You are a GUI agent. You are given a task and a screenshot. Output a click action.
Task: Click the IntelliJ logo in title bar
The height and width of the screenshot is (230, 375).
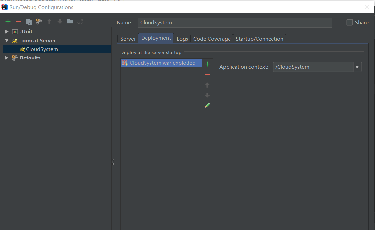coord(4,7)
